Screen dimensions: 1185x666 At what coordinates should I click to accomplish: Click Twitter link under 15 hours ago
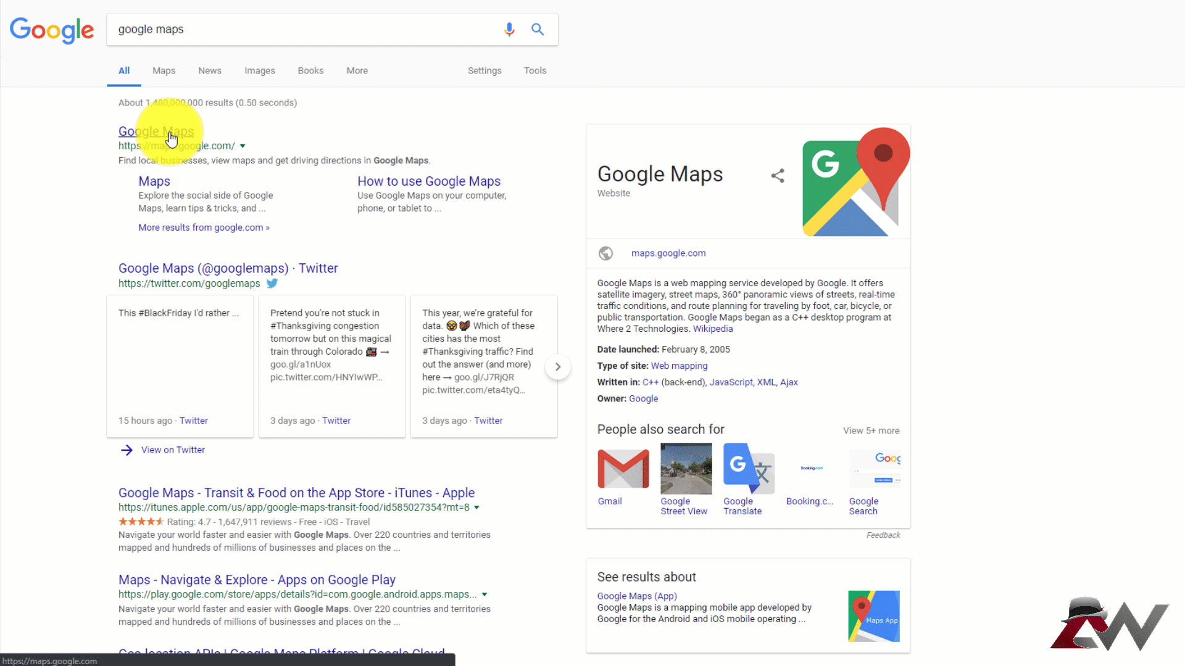coord(194,421)
